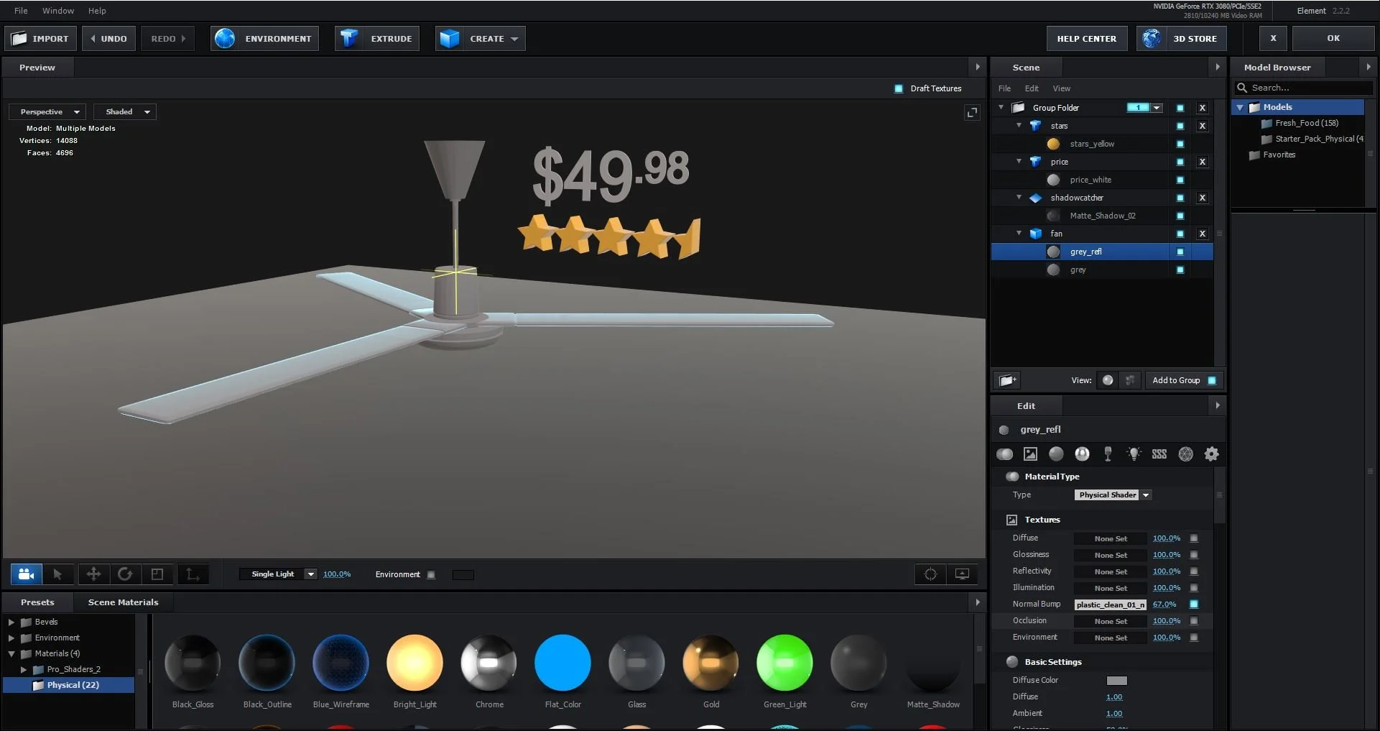Open the glass/refraction tab icon
Image resolution: width=1380 pixels, height=731 pixels.
1108,454
